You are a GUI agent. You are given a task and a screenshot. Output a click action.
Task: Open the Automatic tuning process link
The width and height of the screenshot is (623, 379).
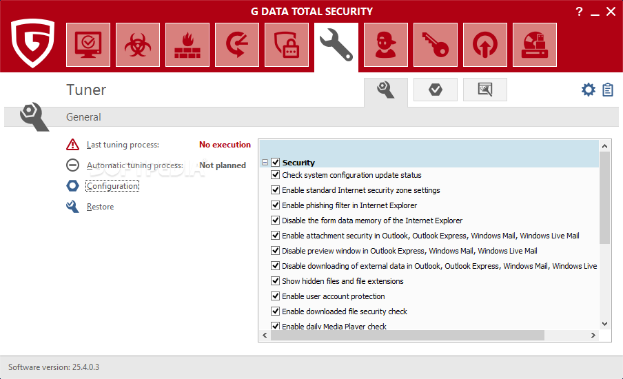[135, 165]
